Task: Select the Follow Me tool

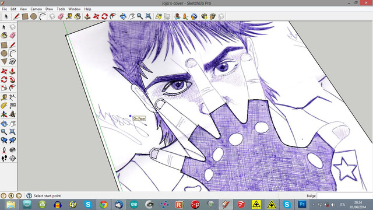Action: click(x=12, y=79)
